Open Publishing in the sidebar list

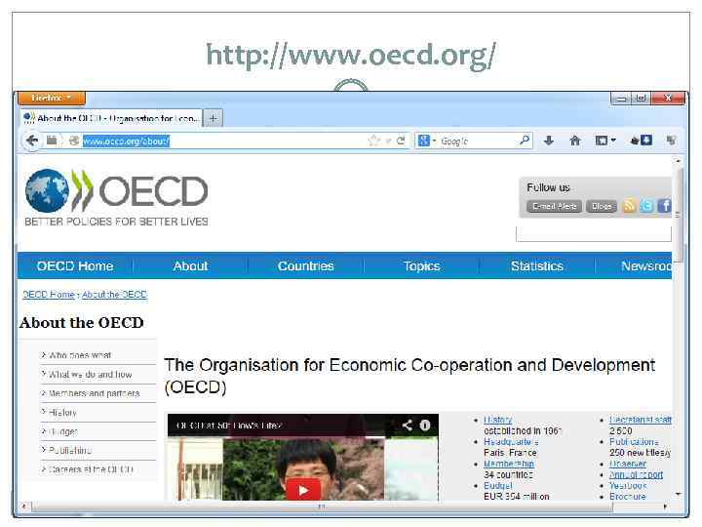coord(70,450)
